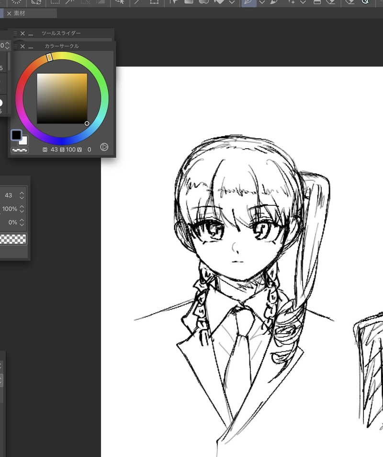Click the H label in the color circle panel

(x=45, y=150)
